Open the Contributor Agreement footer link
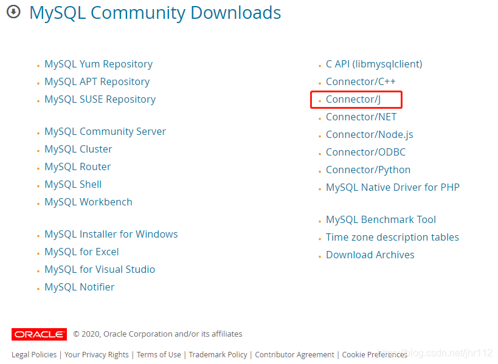498x364 pixels. click(x=294, y=354)
